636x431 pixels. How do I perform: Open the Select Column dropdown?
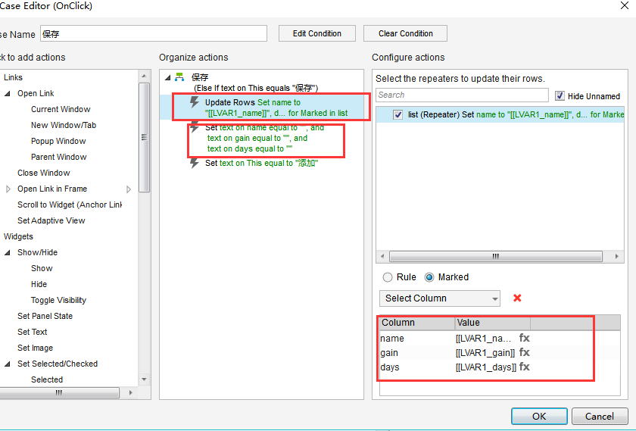tap(440, 298)
